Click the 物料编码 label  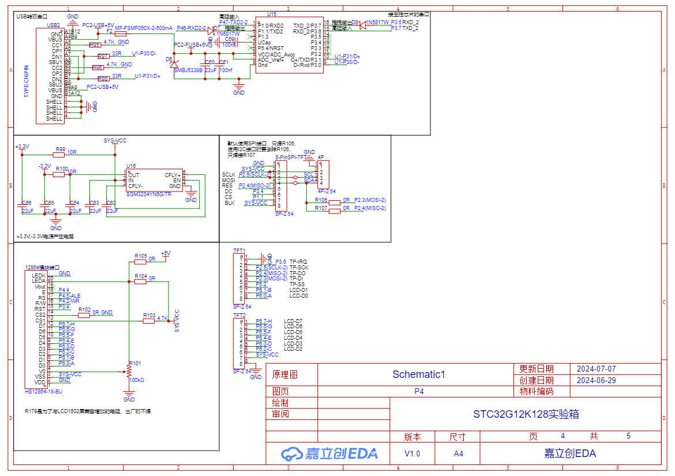tap(537, 391)
